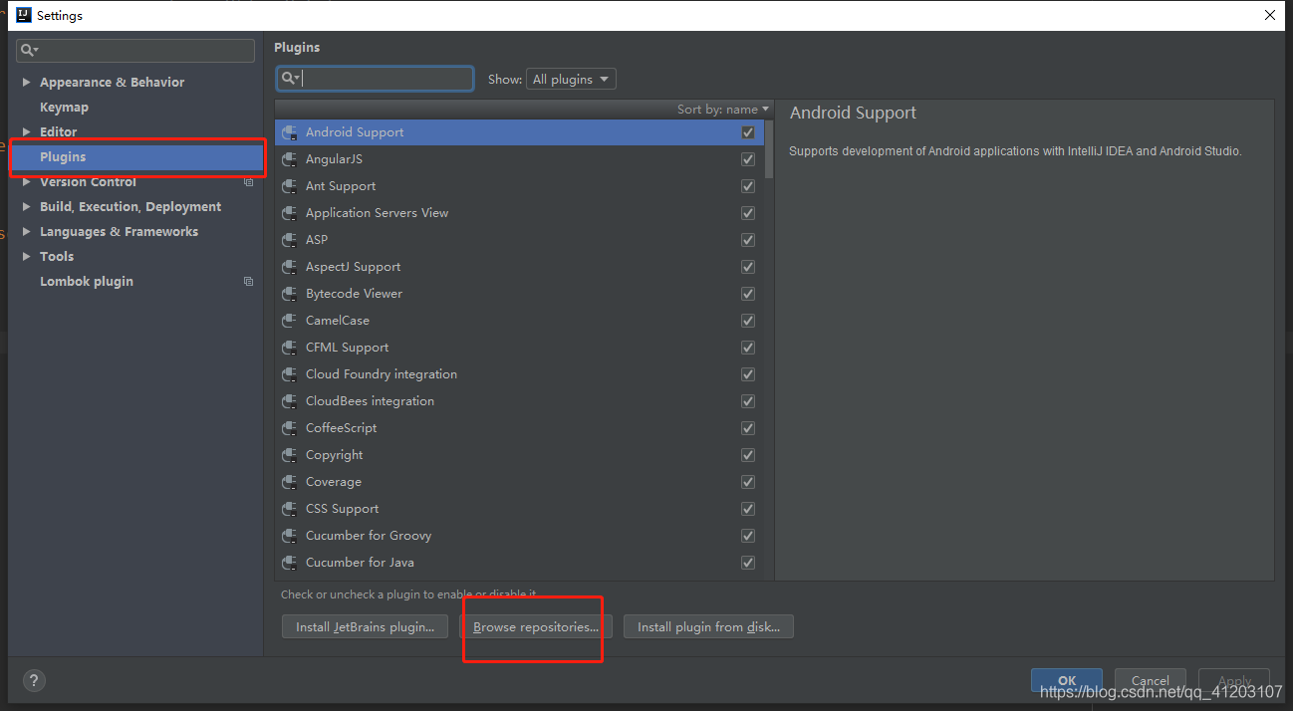Open the Lombok plugin settings page
The width and height of the screenshot is (1293, 711).
(x=87, y=282)
